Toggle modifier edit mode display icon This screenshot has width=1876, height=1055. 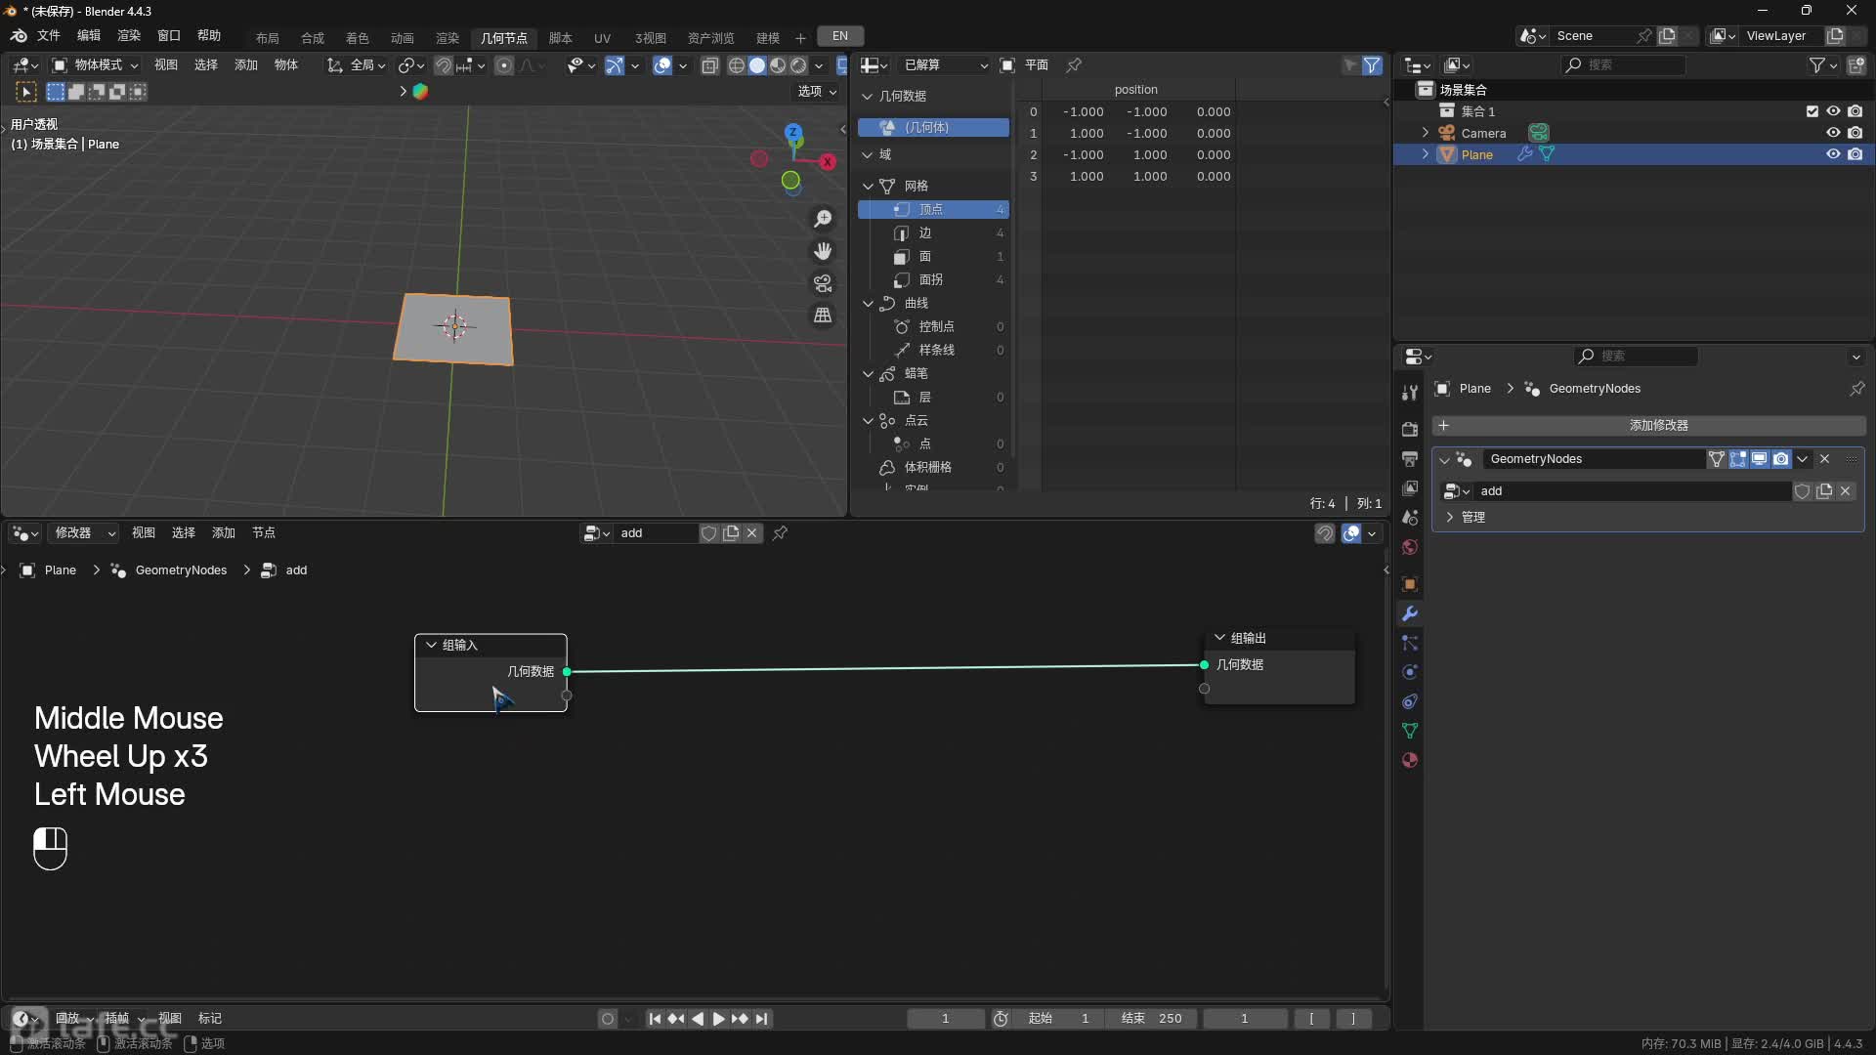click(1737, 459)
